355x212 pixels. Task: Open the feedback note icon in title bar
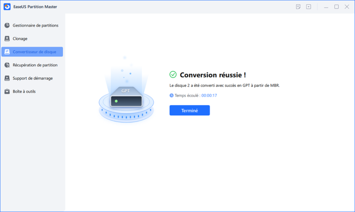(298, 7)
